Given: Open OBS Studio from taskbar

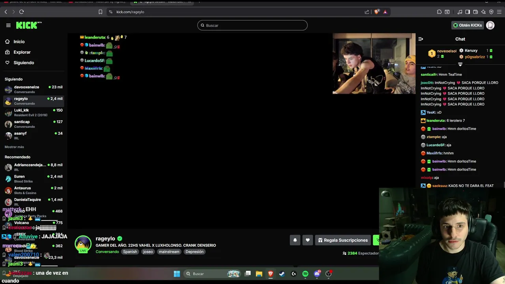Looking at the screenshot, I should click(329, 274).
